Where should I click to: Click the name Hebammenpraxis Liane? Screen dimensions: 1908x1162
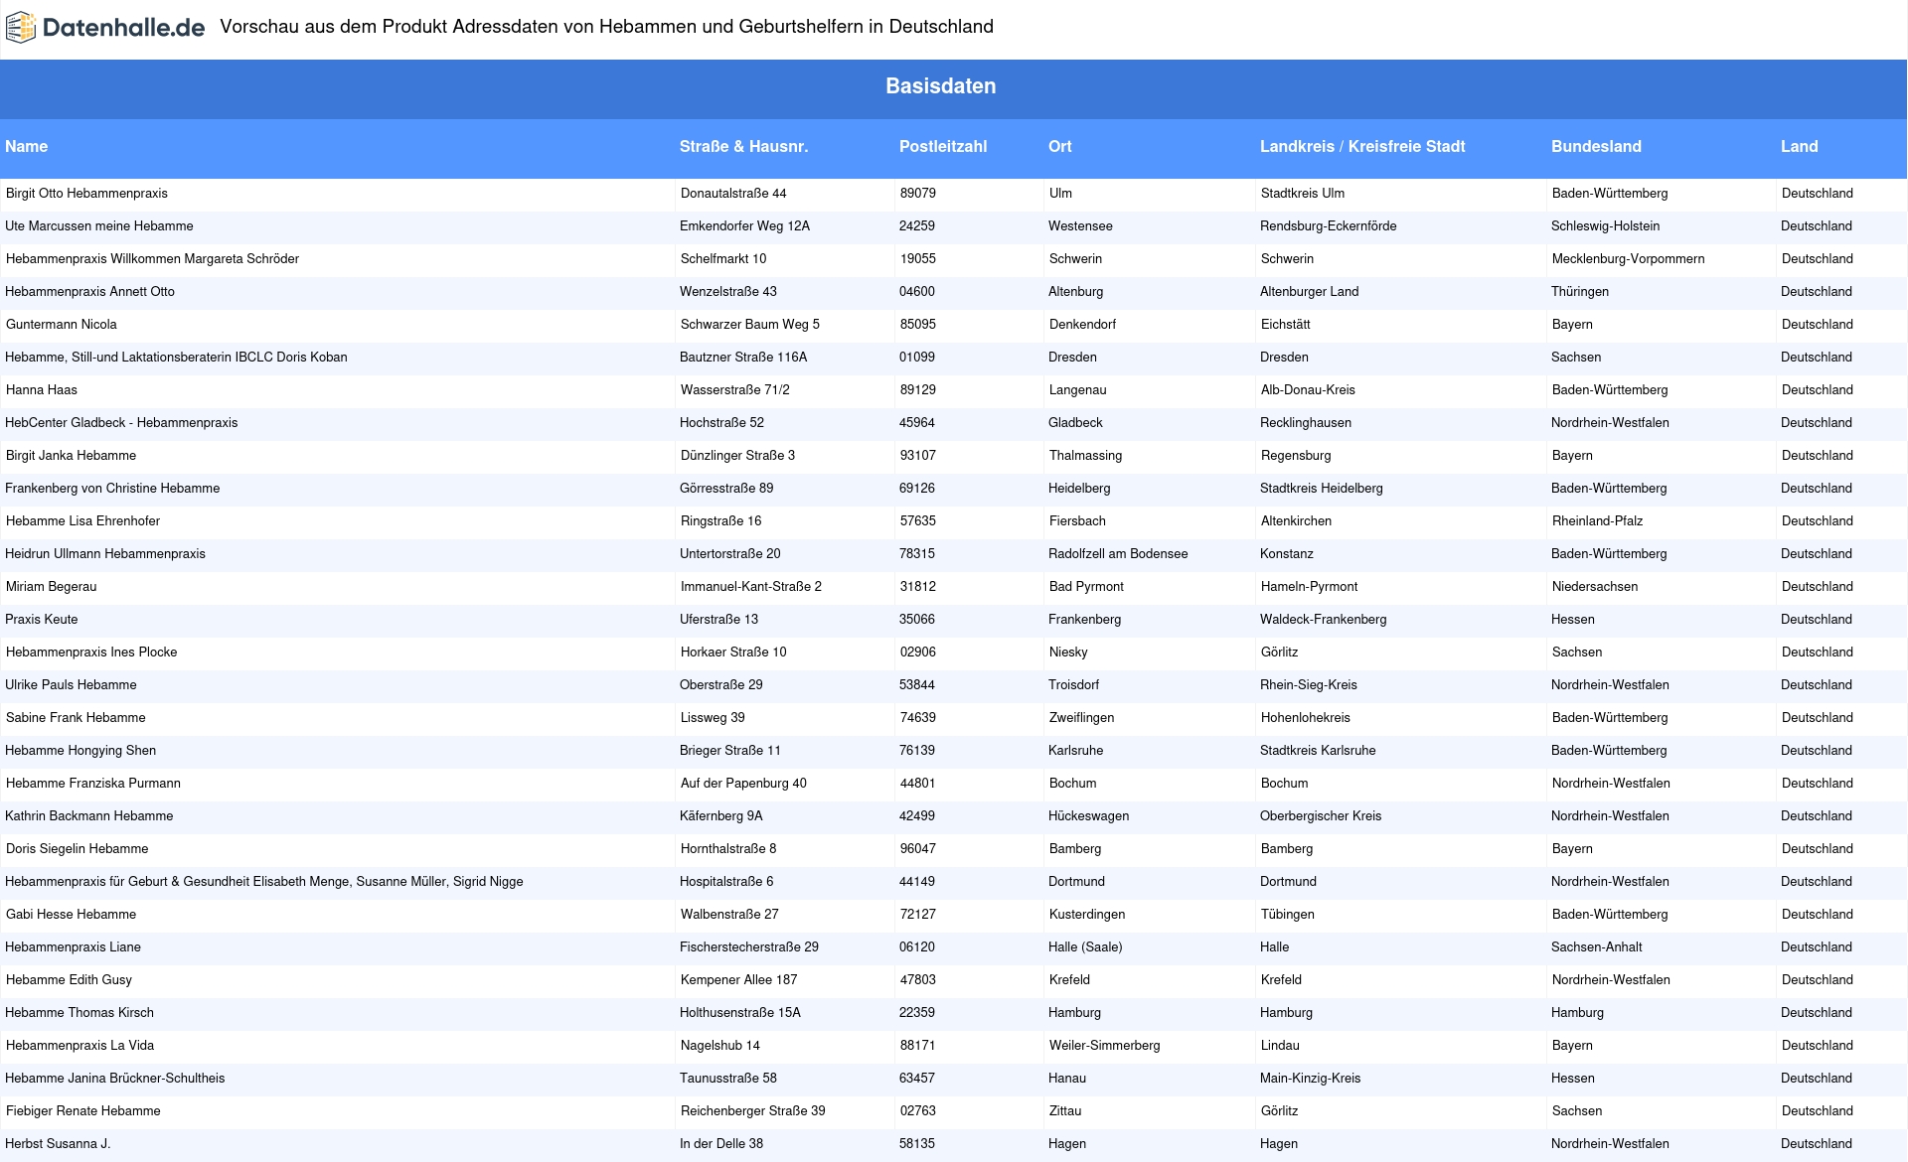[x=73, y=947]
